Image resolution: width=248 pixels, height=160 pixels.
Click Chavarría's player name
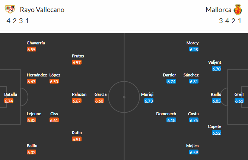[x=36, y=43]
